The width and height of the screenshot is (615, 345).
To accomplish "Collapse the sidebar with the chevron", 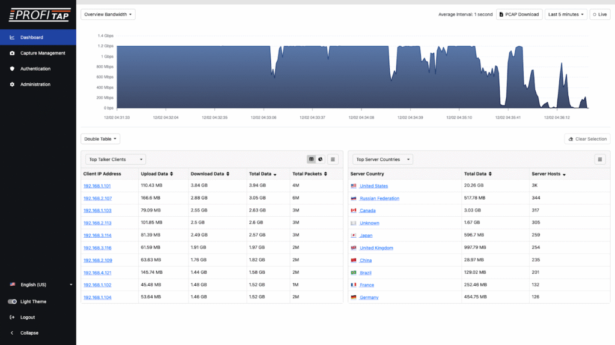I will (12, 333).
